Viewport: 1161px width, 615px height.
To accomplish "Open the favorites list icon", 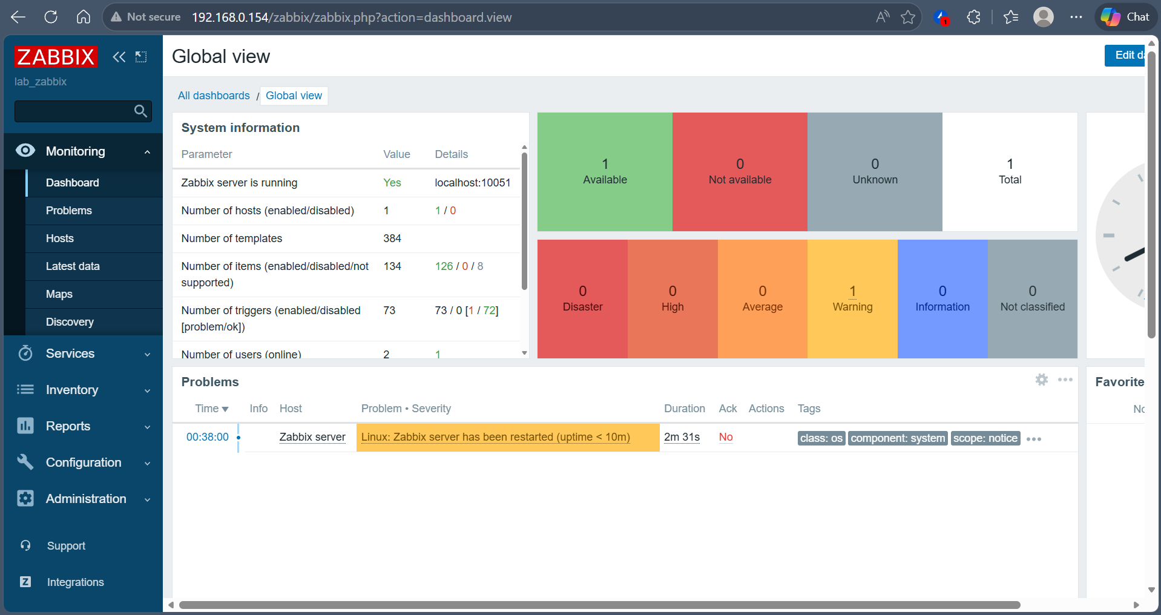I will coord(1011,17).
